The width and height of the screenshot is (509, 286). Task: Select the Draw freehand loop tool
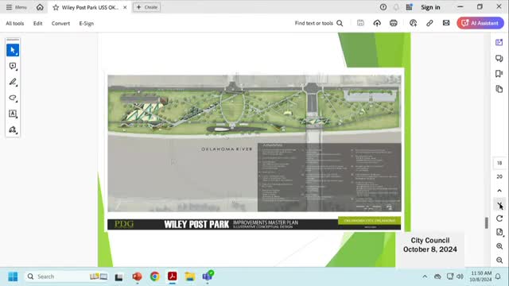click(x=13, y=98)
